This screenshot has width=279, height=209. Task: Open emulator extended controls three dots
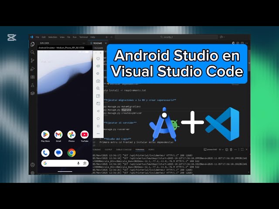pyautogui.click(x=98, y=134)
